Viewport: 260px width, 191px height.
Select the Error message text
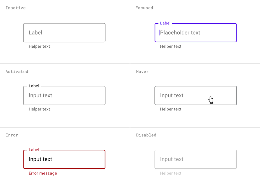pyautogui.click(x=42, y=173)
